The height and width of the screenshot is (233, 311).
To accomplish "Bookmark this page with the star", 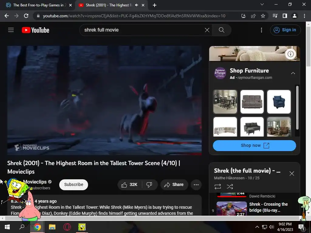I will coord(263,16).
